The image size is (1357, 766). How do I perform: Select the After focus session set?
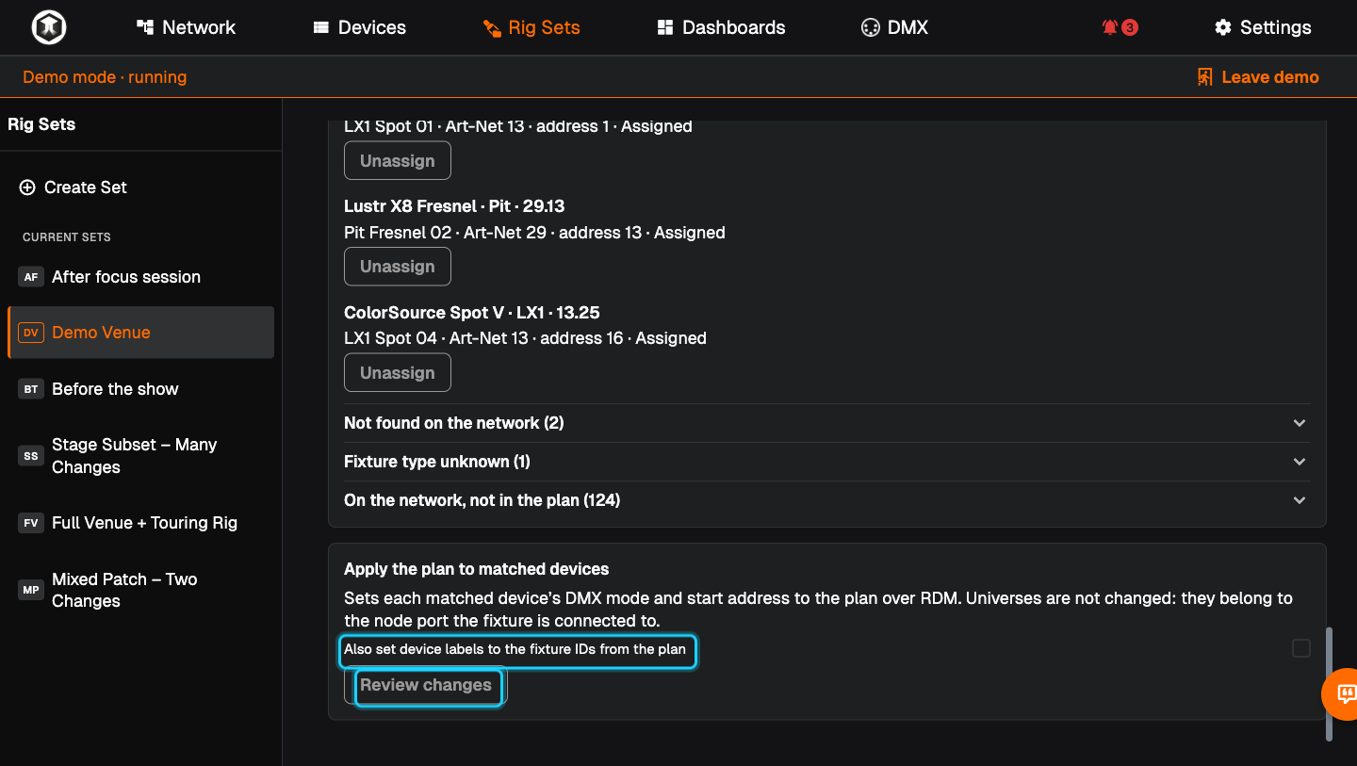(141, 277)
